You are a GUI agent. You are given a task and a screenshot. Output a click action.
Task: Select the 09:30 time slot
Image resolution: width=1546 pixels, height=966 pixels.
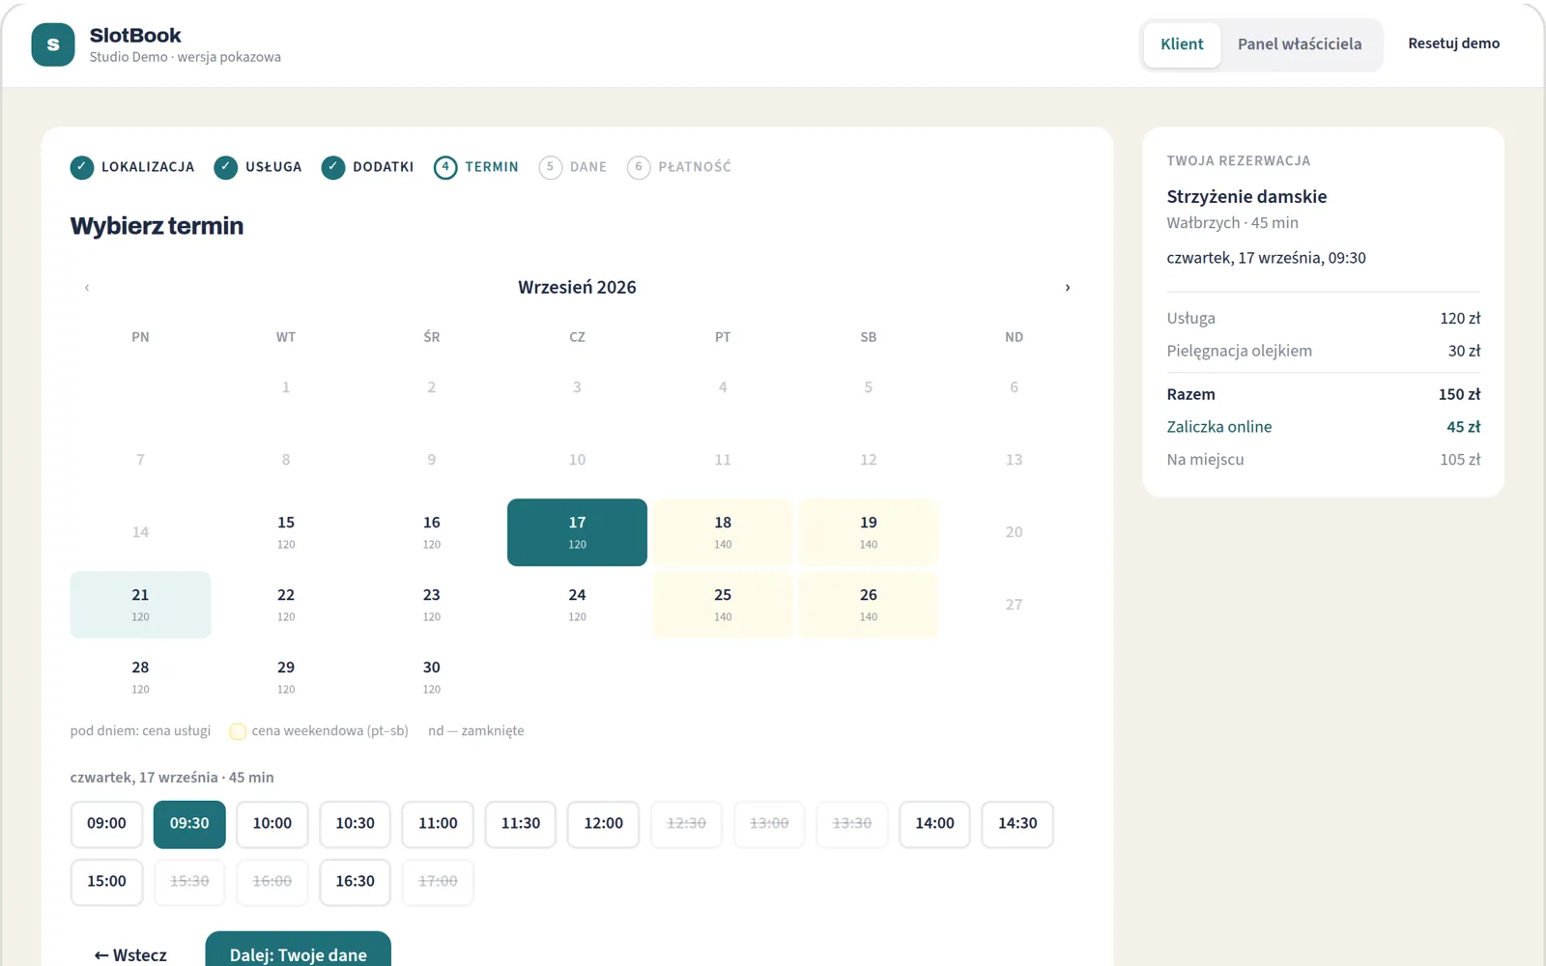(189, 824)
